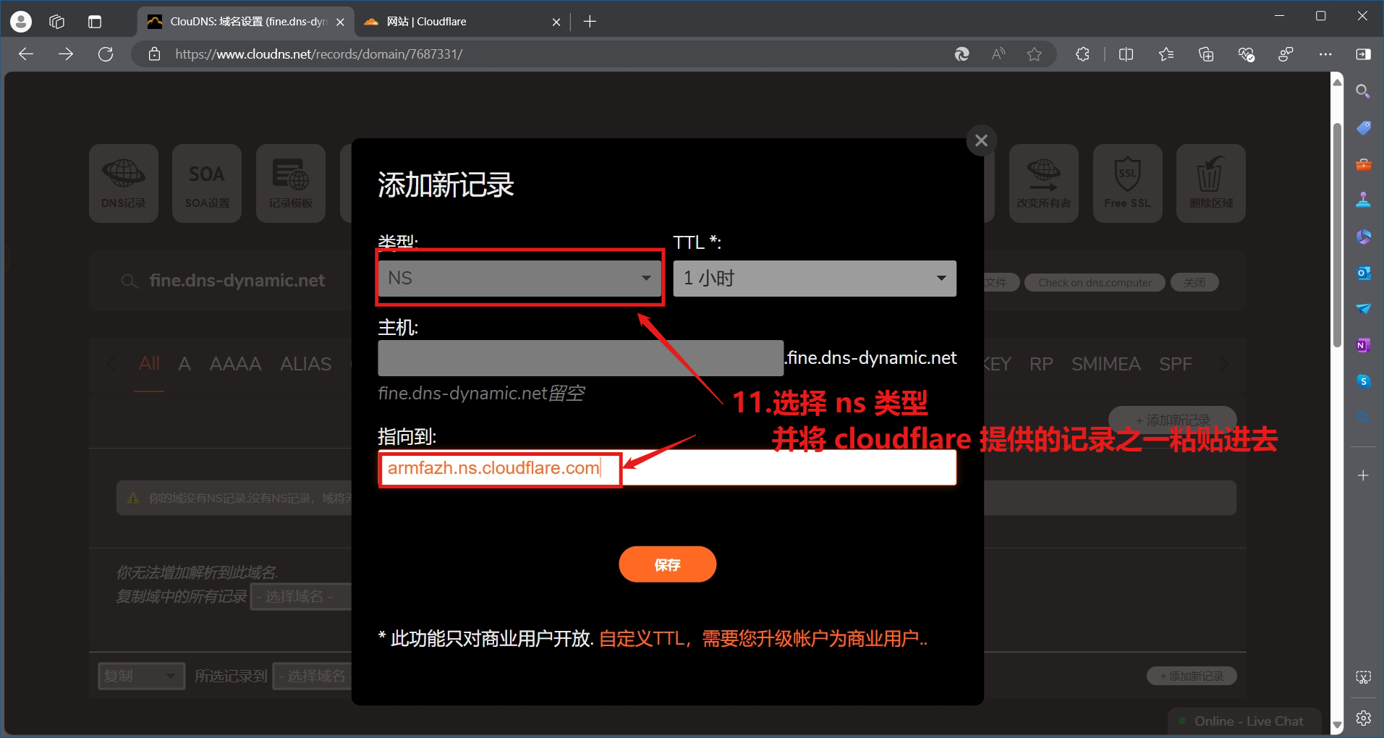Click the 删除区域 trash tile
1384x738 pixels.
[x=1211, y=183]
